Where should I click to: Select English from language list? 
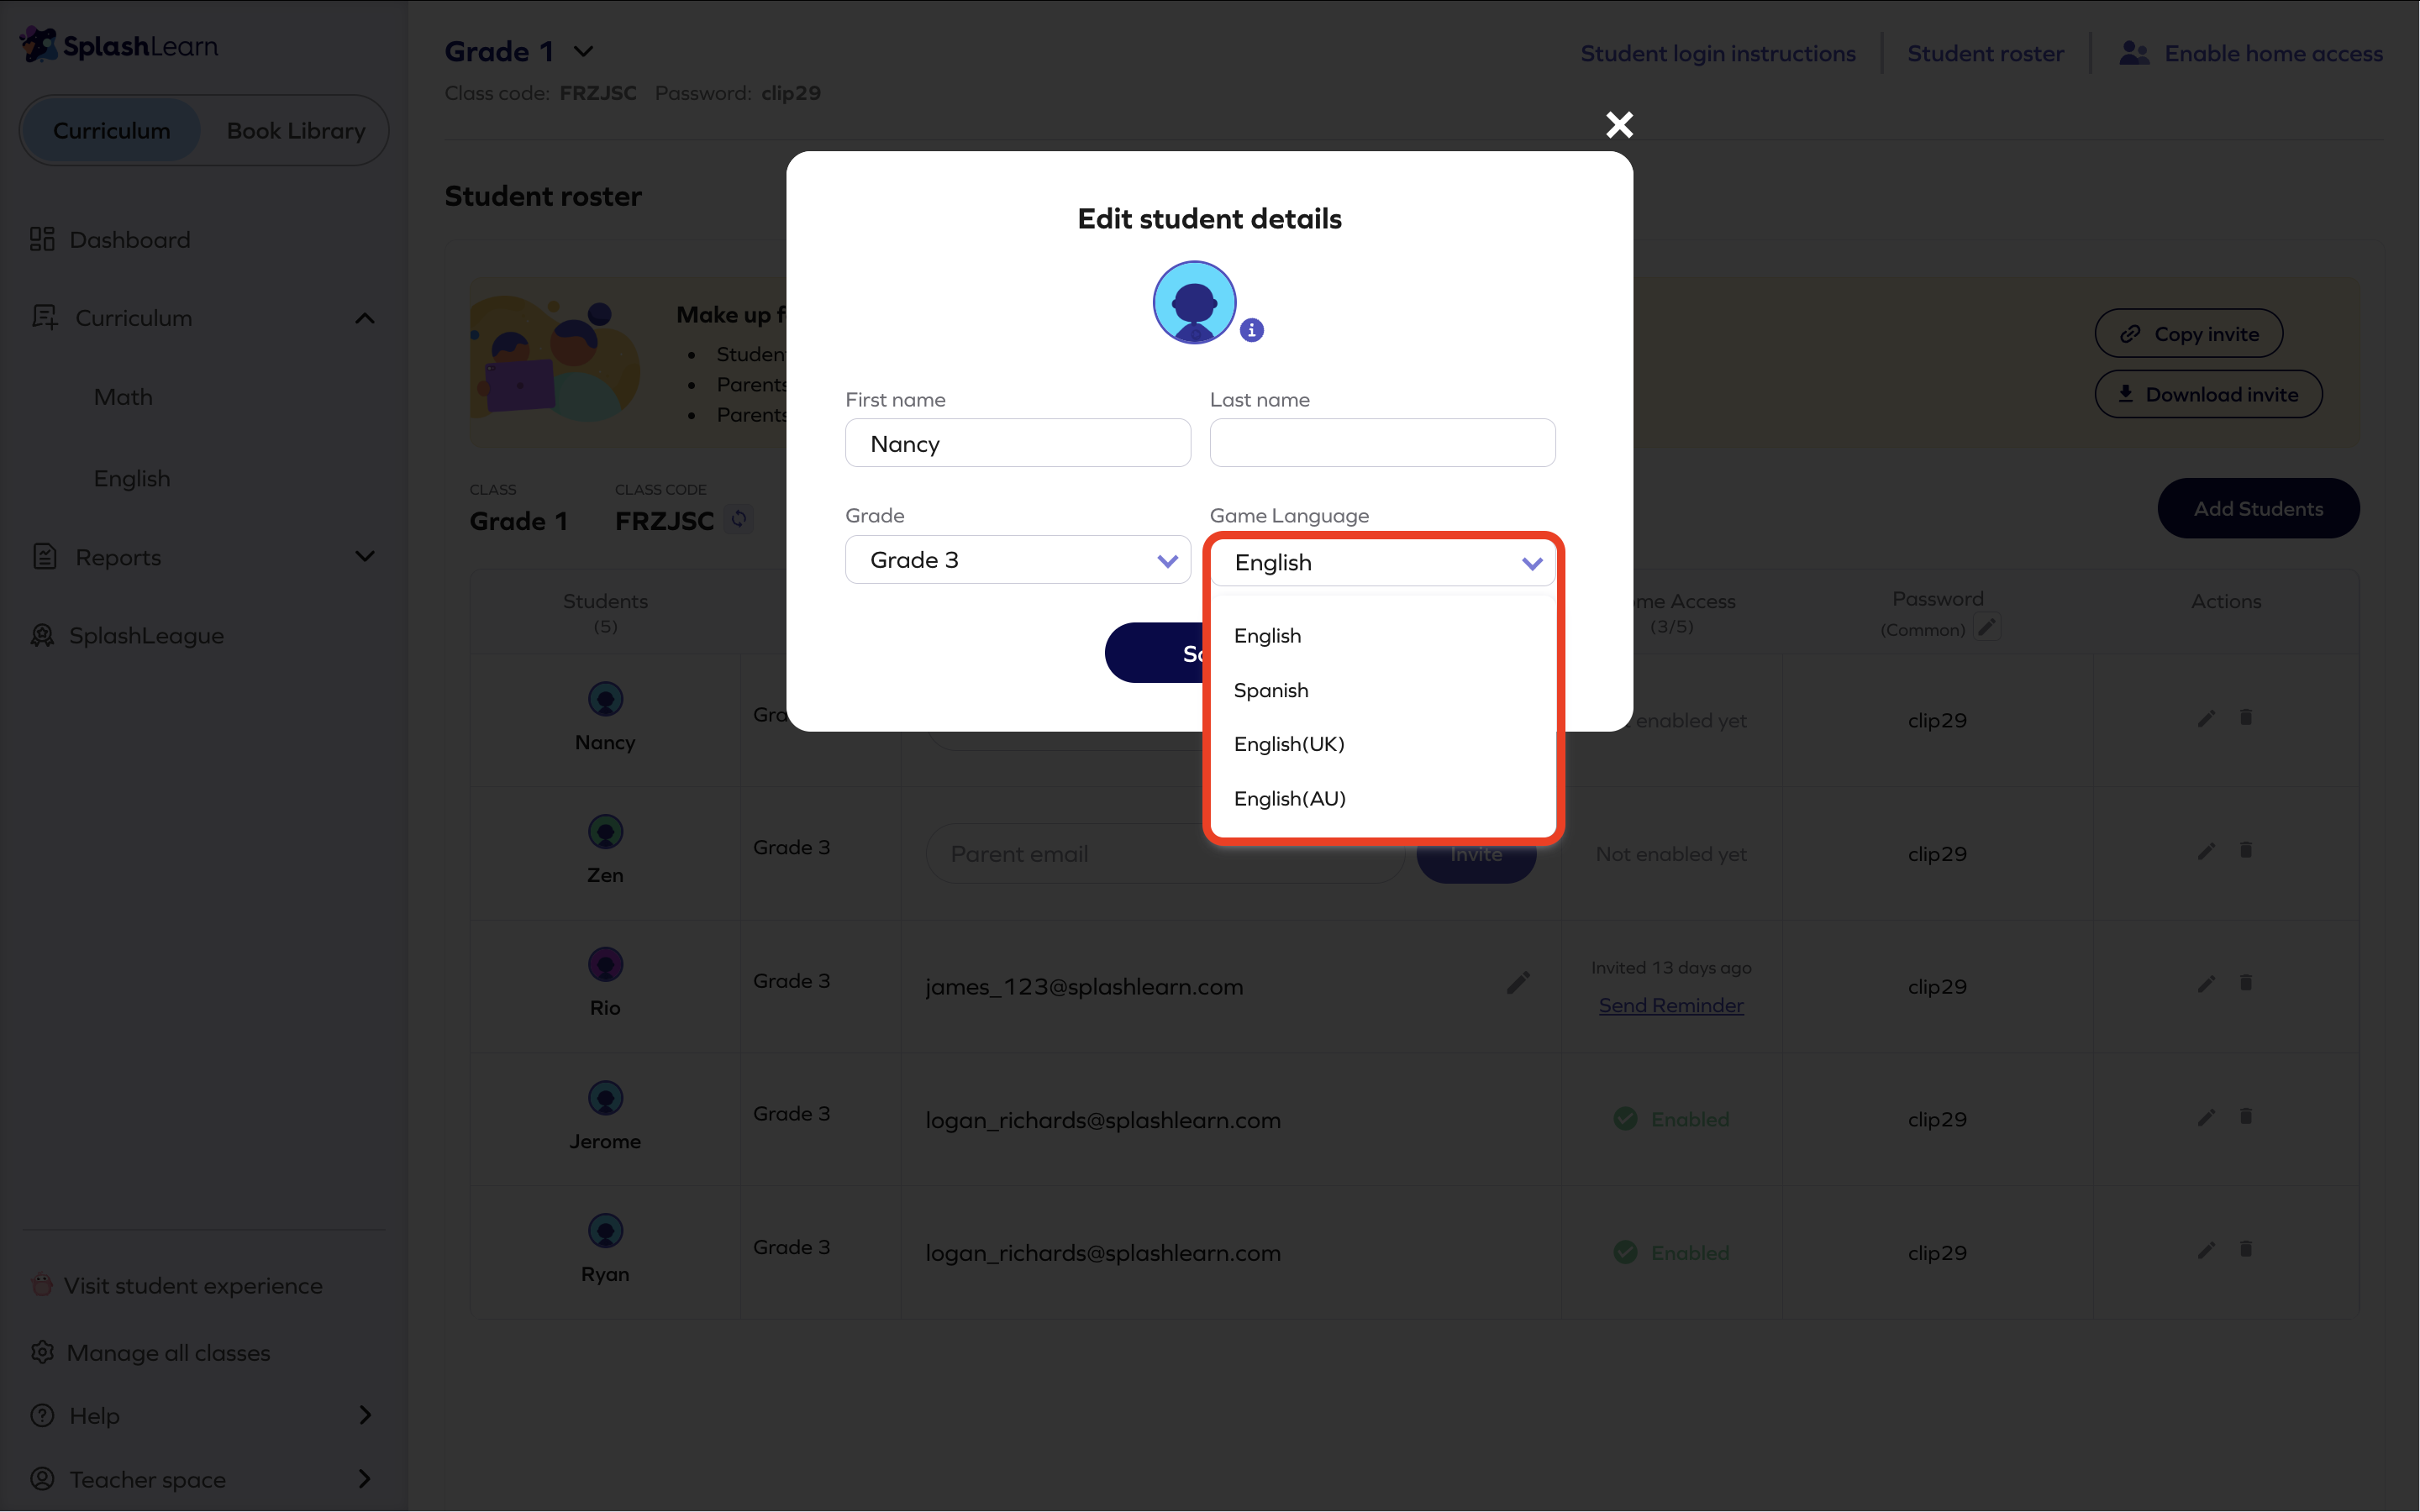click(x=1267, y=636)
